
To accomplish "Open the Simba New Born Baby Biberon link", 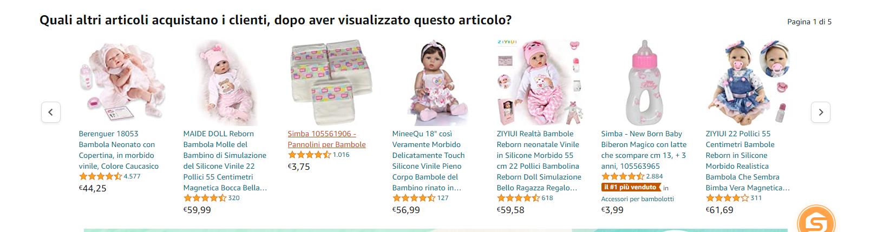I will (x=644, y=150).
